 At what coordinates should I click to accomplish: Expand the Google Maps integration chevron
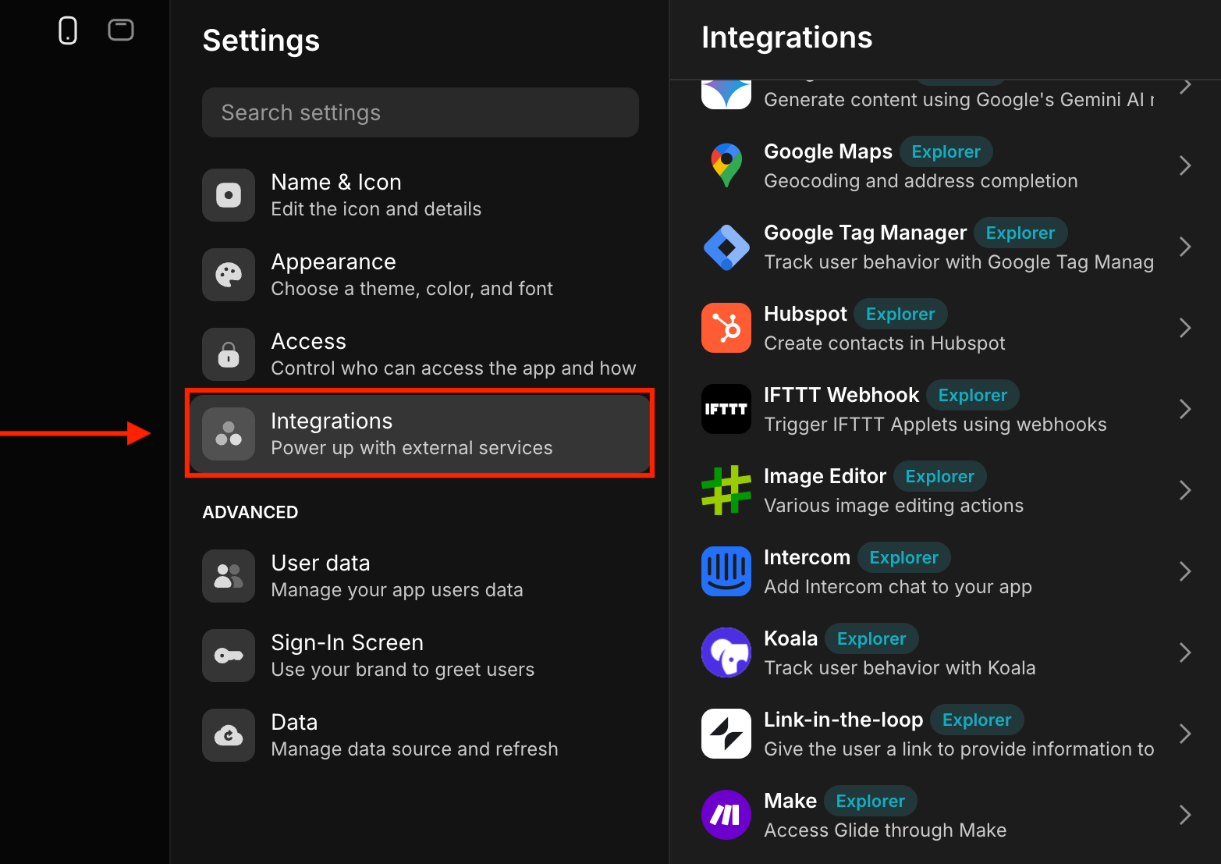1185,165
